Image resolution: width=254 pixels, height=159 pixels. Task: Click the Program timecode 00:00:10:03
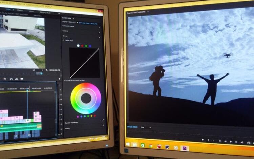pos(132,127)
